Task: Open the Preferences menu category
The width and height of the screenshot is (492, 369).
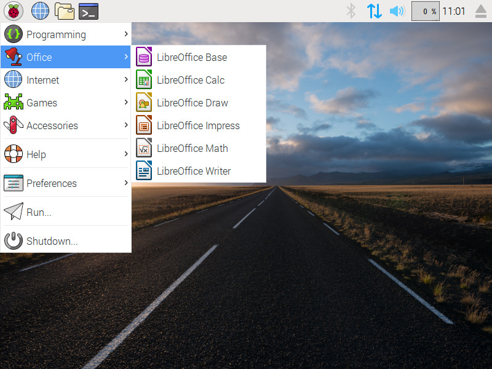Action: (x=66, y=183)
